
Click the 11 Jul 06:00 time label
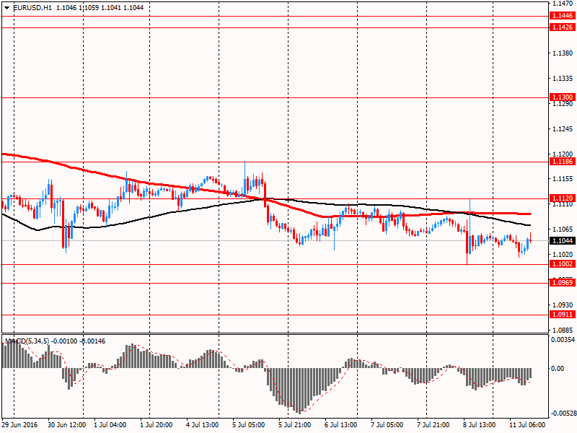click(x=527, y=425)
